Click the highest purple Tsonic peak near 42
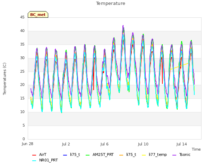 point(123,26)
